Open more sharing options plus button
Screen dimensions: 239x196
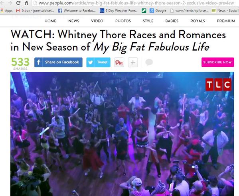133,62
